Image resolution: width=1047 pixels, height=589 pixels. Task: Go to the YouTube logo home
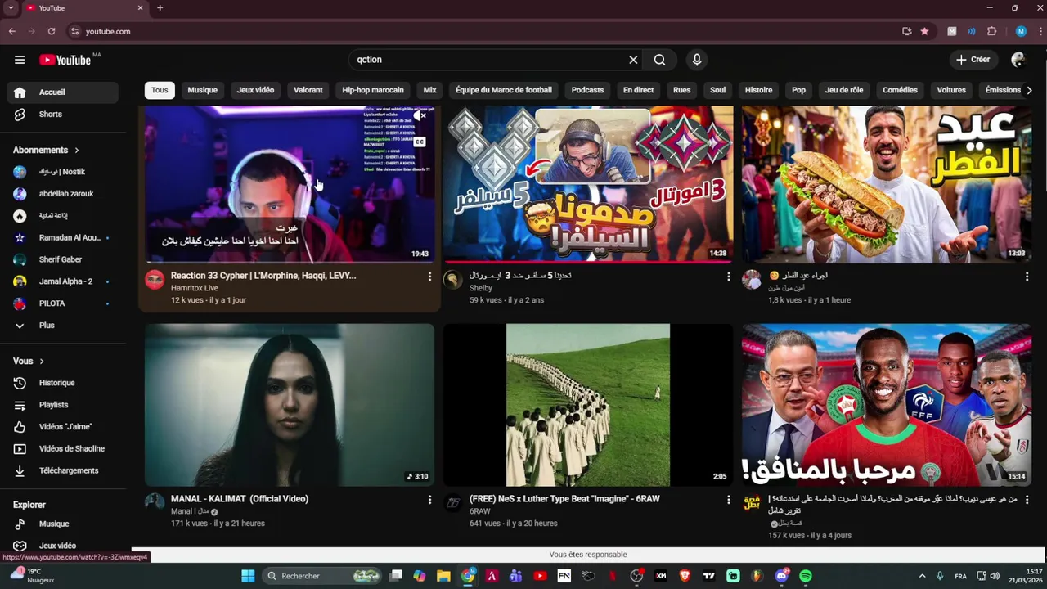(x=65, y=60)
